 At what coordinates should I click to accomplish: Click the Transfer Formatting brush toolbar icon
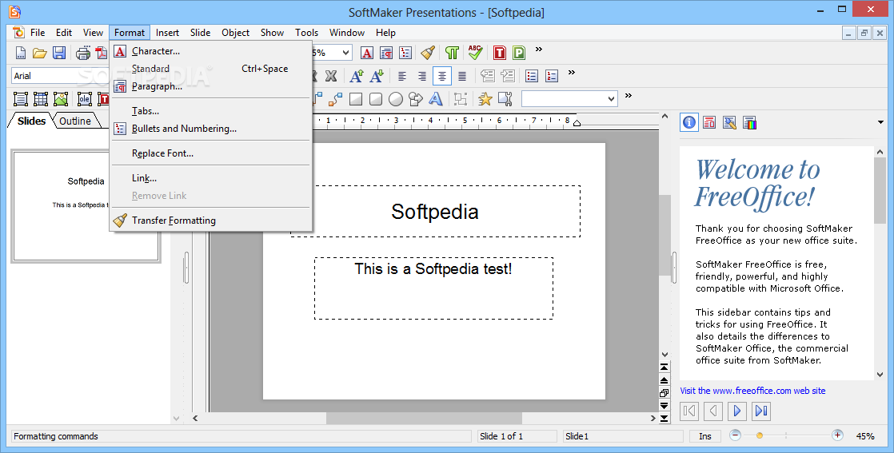pos(428,53)
